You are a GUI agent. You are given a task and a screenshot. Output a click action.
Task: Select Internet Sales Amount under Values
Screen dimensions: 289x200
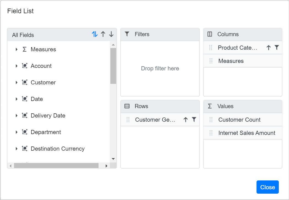tap(247, 133)
